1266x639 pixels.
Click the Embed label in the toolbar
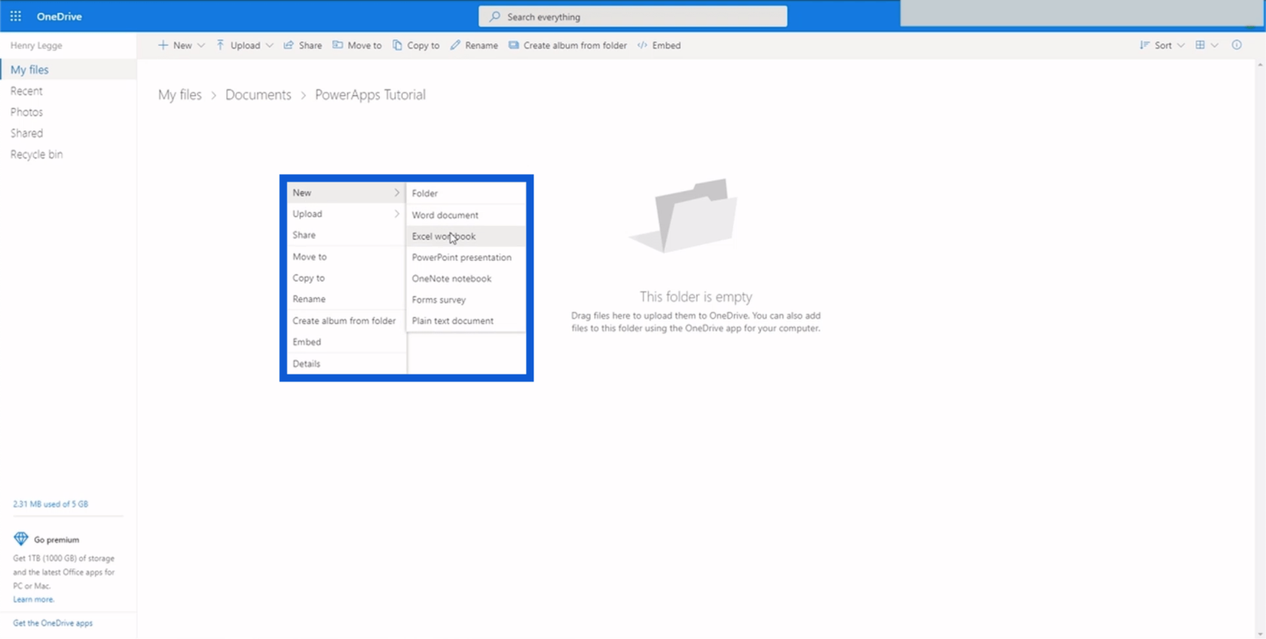(x=666, y=45)
